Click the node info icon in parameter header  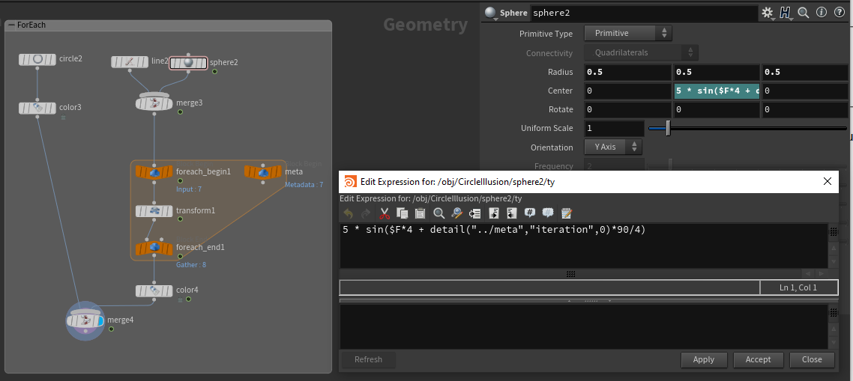click(821, 13)
